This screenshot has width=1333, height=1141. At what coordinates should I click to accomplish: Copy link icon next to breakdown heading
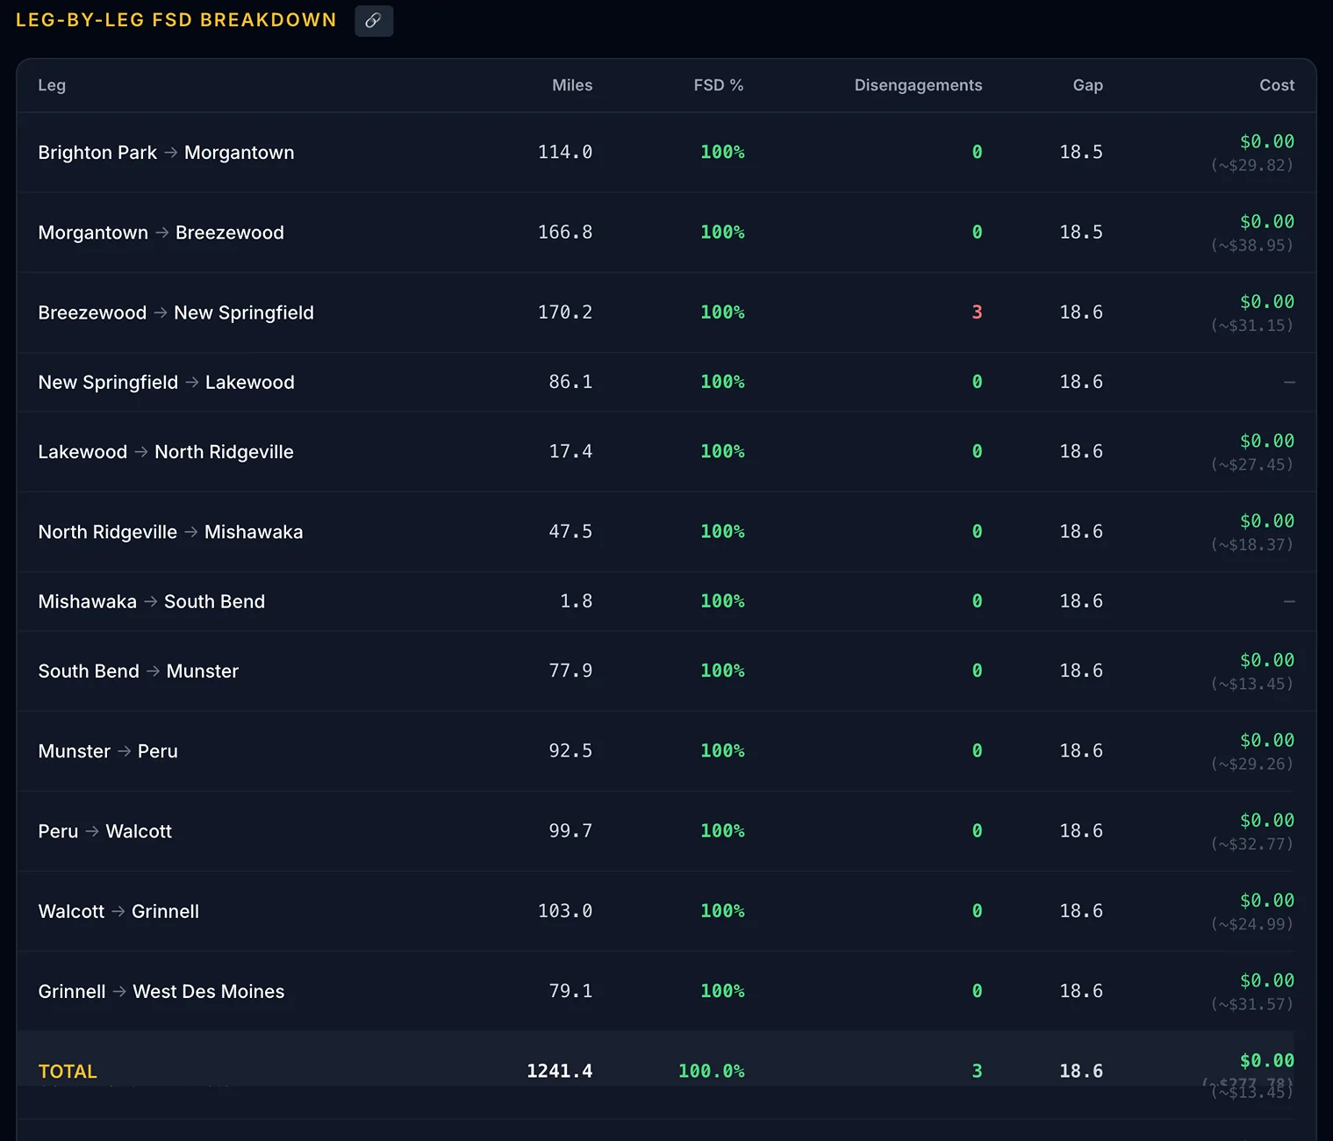tap(374, 20)
